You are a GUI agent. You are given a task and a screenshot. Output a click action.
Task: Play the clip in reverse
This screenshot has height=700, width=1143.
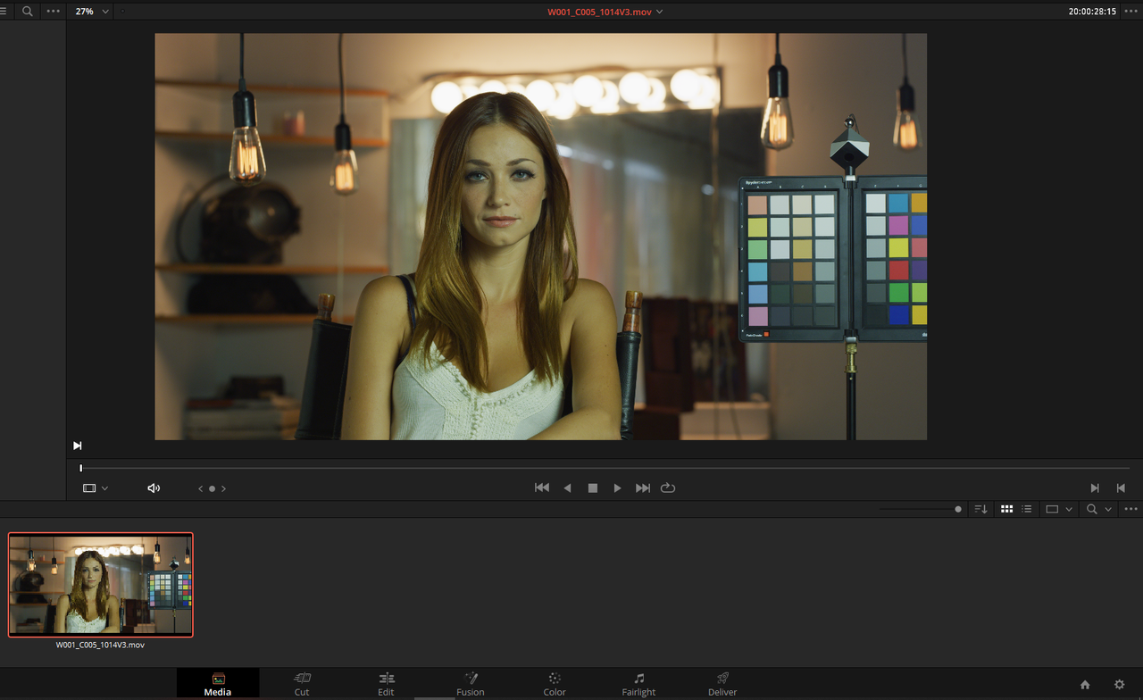pyautogui.click(x=567, y=488)
